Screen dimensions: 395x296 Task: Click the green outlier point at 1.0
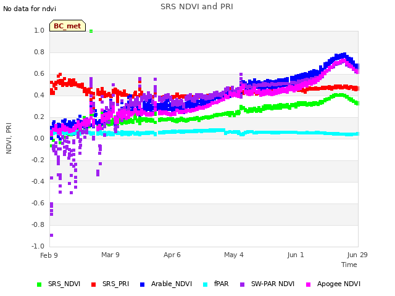[91, 31]
